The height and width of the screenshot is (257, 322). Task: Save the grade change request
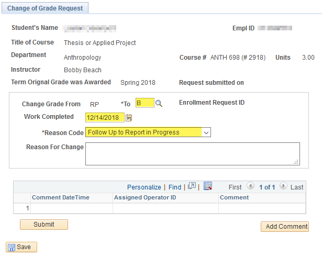[x=21, y=247]
